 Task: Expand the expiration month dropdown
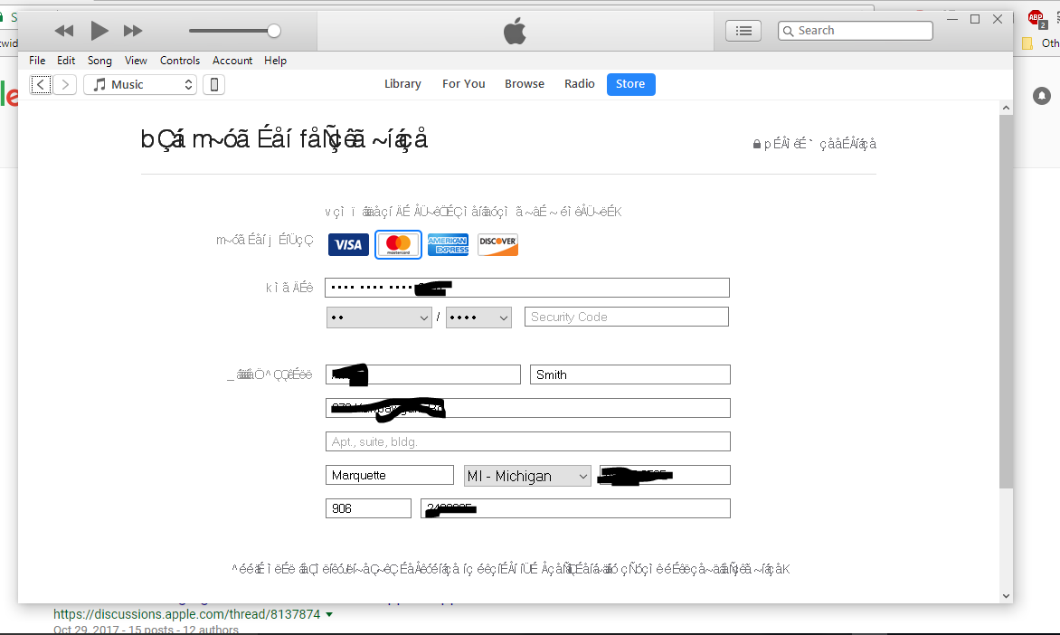click(379, 317)
